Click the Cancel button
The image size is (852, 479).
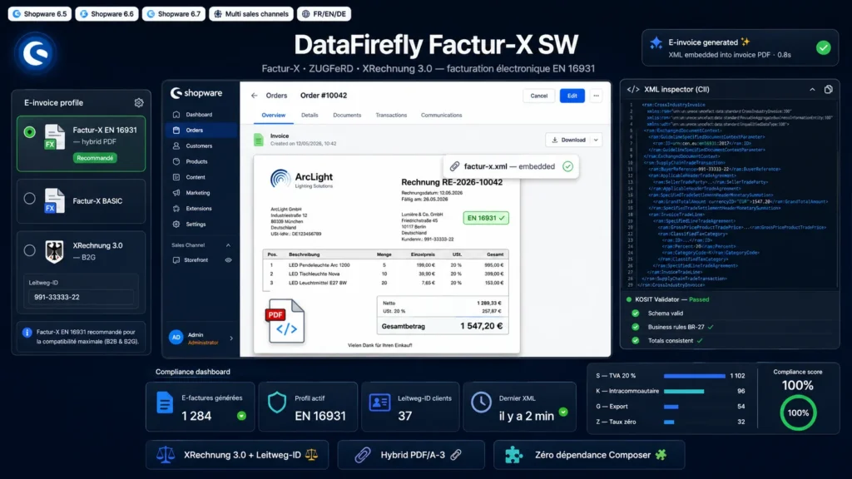539,96
